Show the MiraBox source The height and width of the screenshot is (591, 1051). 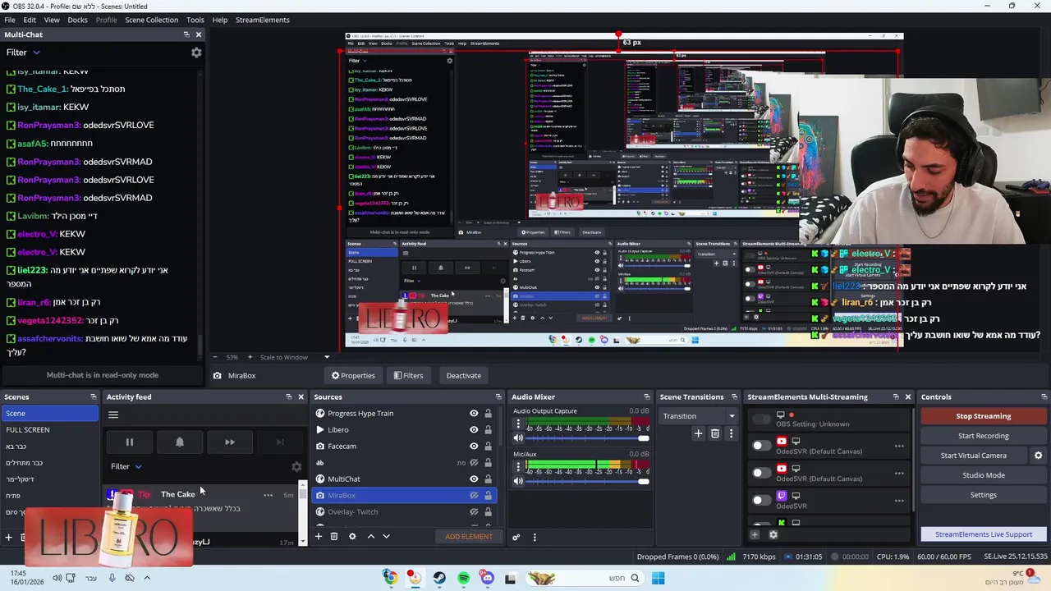point(474,496)
